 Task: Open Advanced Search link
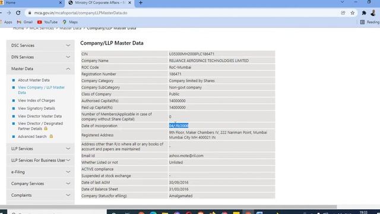pyautogui.click(x=32, y=137)
